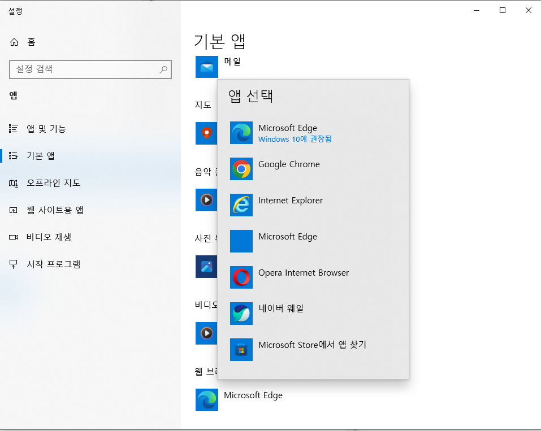
Task: Click the 웹 사이트용 앱 icon
Action: pyautogui.click(x=13, y=210)
